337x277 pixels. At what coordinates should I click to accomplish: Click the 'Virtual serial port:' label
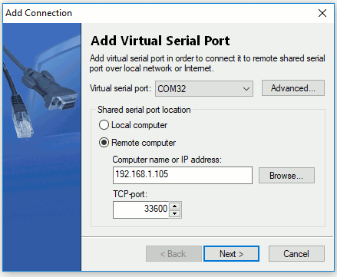121,88
